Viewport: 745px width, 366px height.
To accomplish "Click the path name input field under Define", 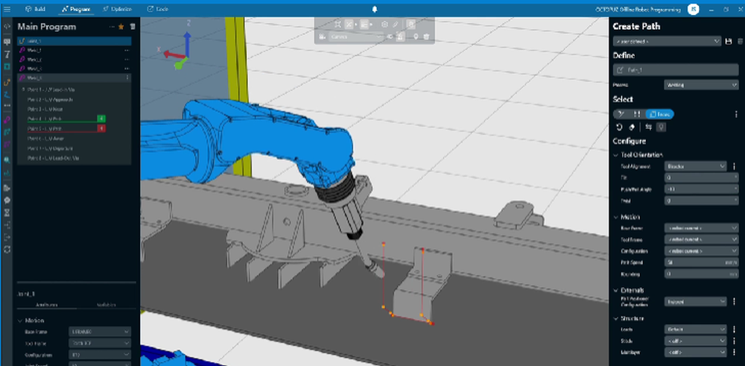I will [676, 70].
